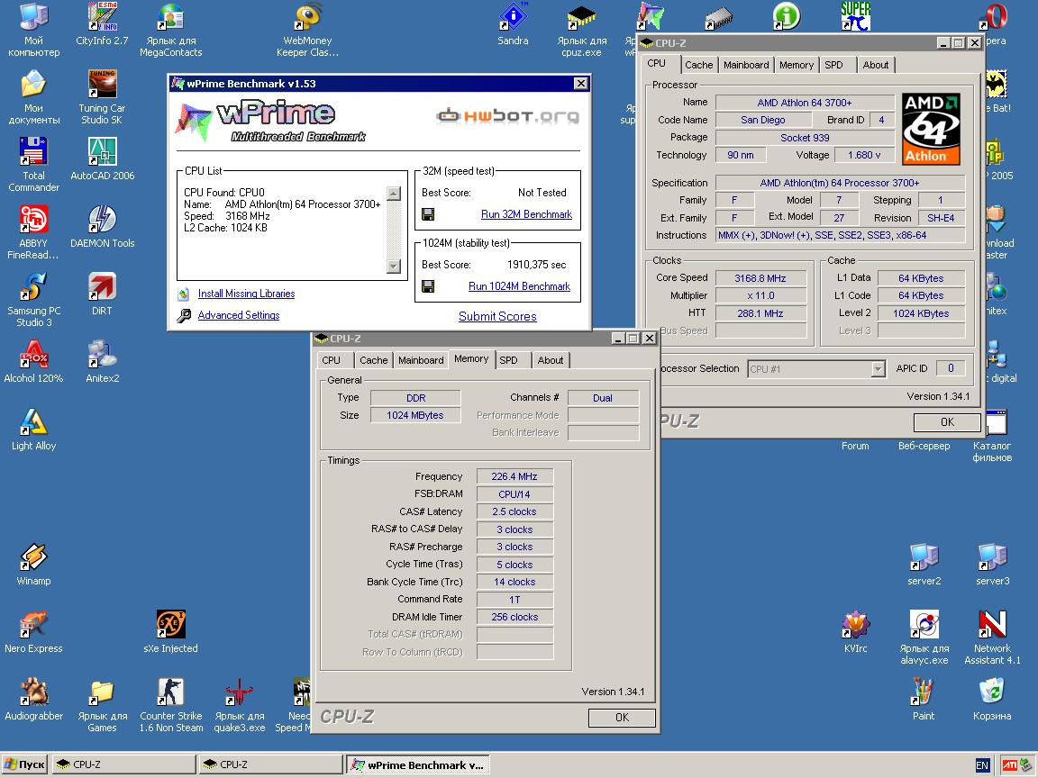
Task: Open About tab in upper CPU-Z window
Action: [x=875, y=65]
